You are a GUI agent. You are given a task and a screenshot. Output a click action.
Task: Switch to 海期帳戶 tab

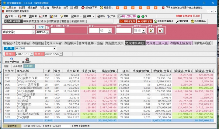70,43
